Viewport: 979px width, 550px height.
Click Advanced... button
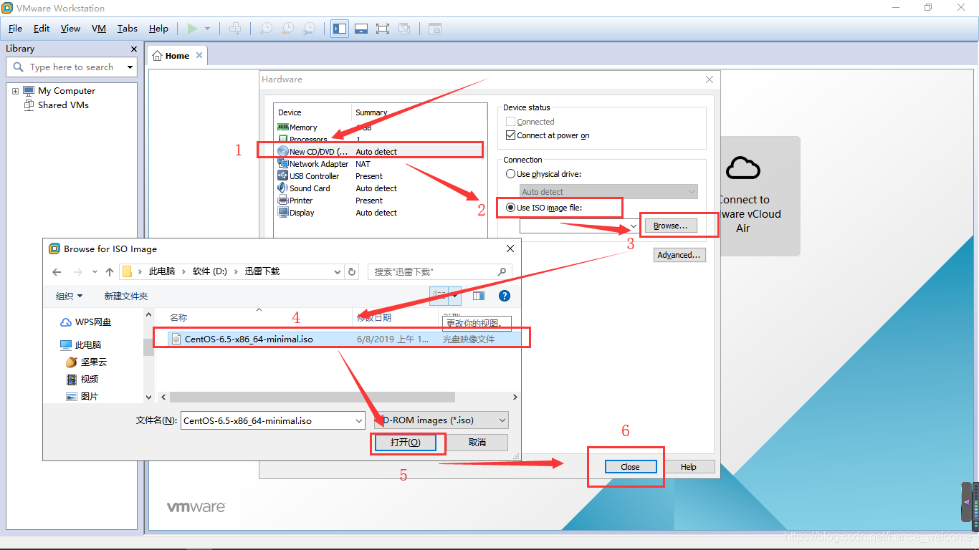pos(679,255)
